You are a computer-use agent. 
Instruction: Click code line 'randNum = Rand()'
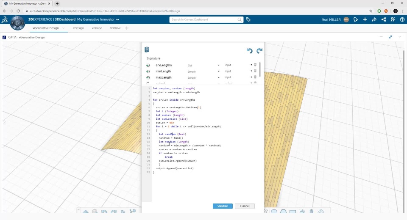[x=171, y=138]
